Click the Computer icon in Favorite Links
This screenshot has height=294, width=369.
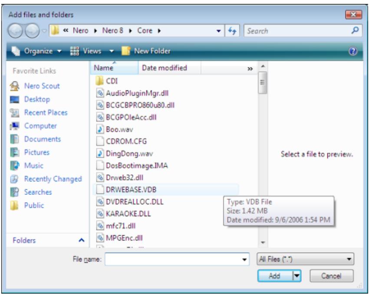[x=14, y=126]
